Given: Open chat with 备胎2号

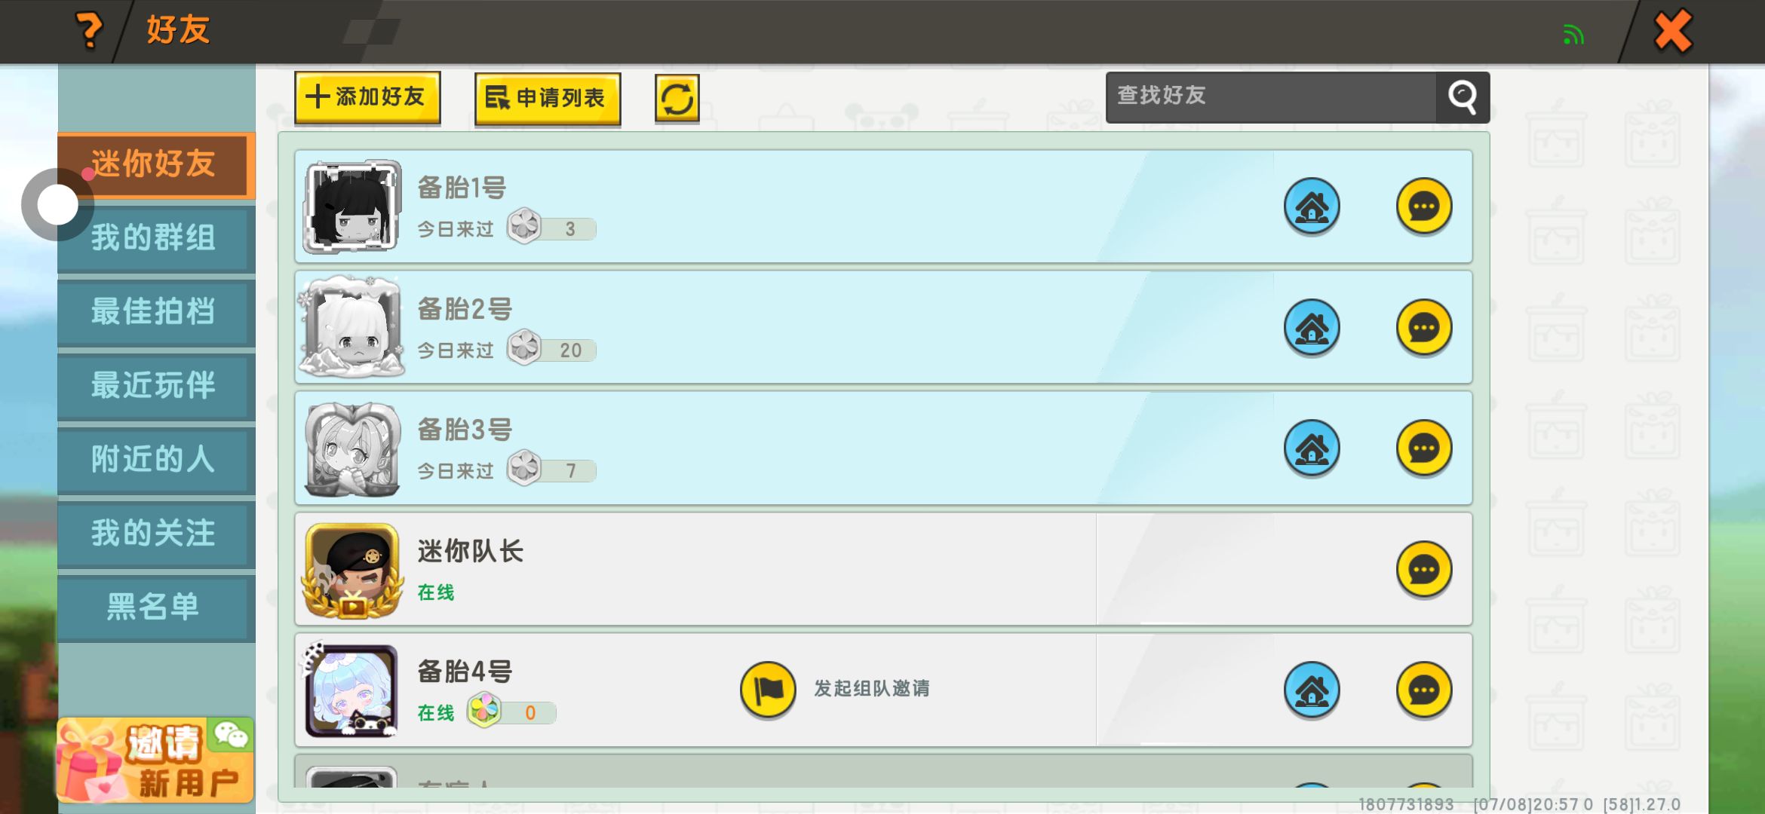Looking at the screenshot, I should [1424, 328].
